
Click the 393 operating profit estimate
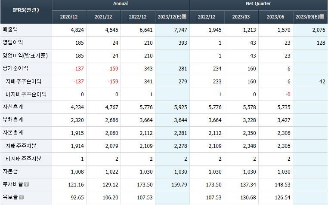pyautogui.click(x=183, y=43)
